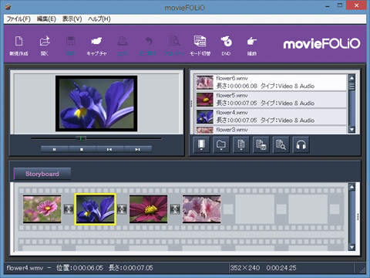Maximize the movieFOLiO window
Viewport: 370px width, 278px height.
point(340,5)
